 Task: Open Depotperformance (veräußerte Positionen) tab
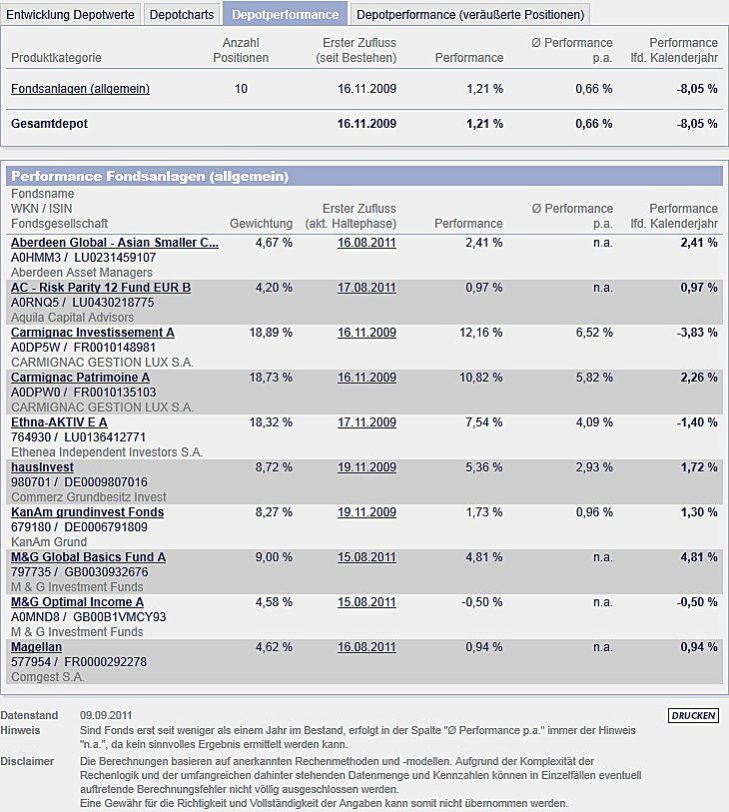pyautogui.click(x=469, y=14)
